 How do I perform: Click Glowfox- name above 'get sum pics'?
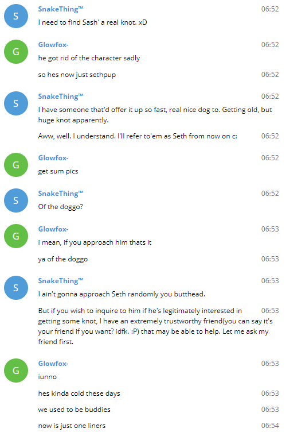[x=53, y=158]
